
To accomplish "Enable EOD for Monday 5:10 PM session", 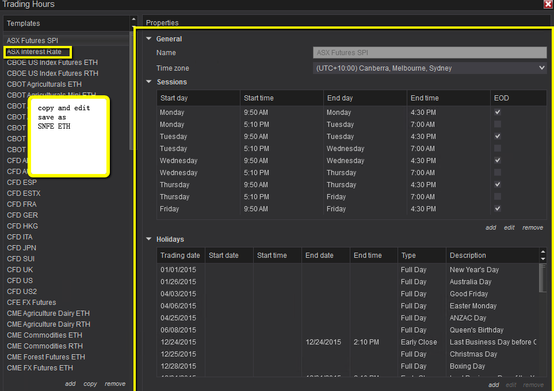I will [x=498, y=125].
